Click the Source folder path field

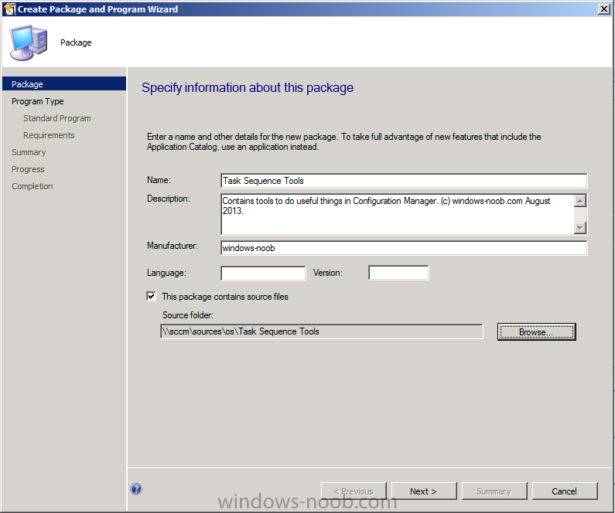click(x=322, y=331)
